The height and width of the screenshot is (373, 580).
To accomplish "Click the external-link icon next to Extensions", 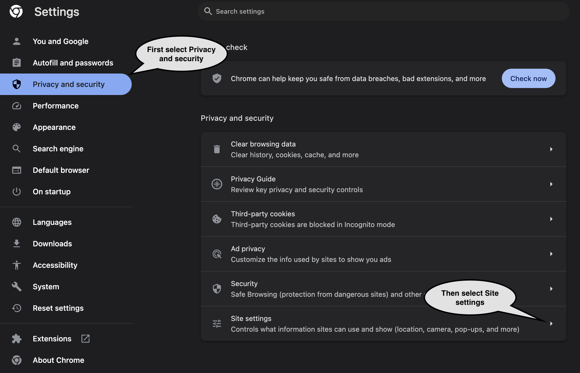I will pyautogui.click(x=85, y=339).
